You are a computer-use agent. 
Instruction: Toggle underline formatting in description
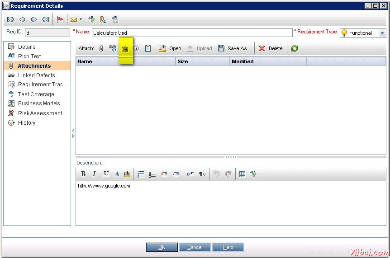[106, 174]
